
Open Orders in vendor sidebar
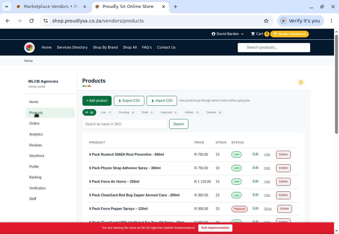(x=50, y=124)
